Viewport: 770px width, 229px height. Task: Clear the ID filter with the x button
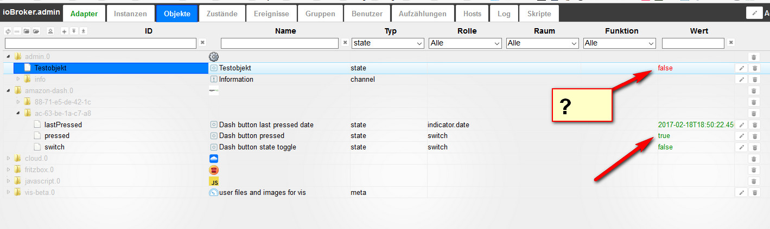(x=202, y=42)
